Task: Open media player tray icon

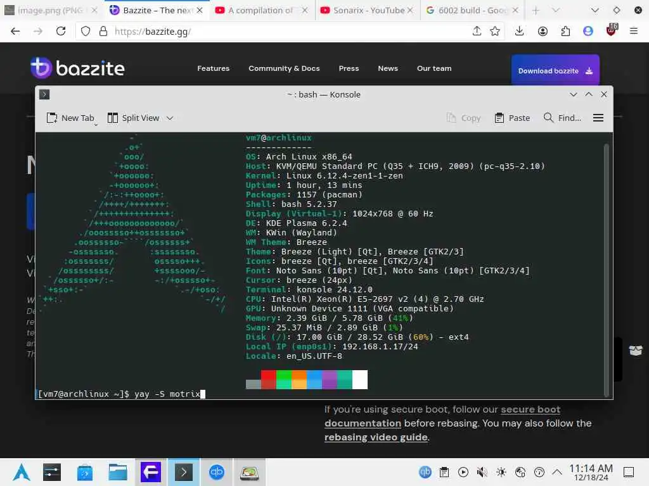Action: click(463, 472)
